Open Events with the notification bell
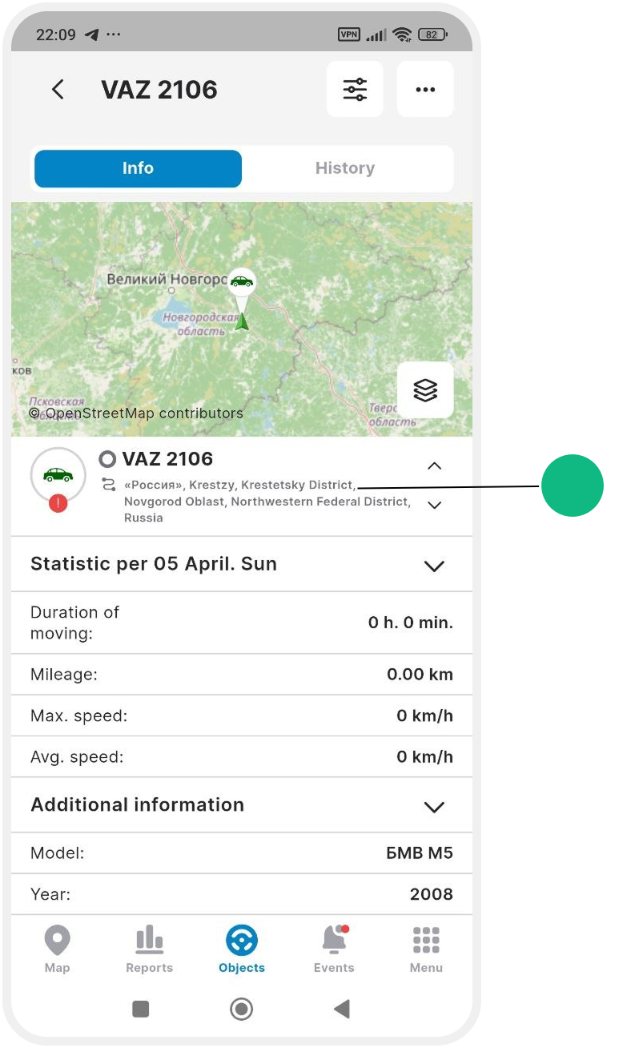This screenshot has height=1048, width=623. 334,949
